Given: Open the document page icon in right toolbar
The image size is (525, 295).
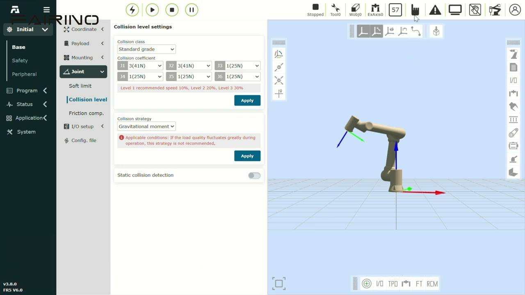Looking at the screenshot, I should click(514, 67).
